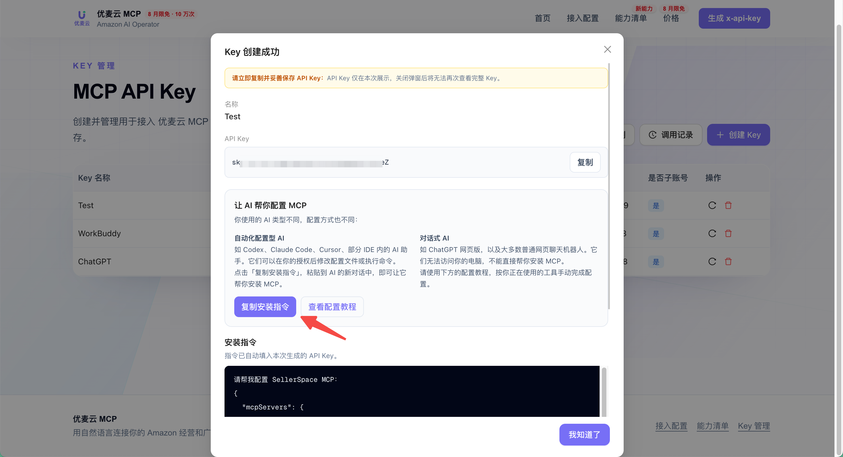843x457 pixels.
Task: Click the yellow API Key warning banner
Action: pos(416,78)
